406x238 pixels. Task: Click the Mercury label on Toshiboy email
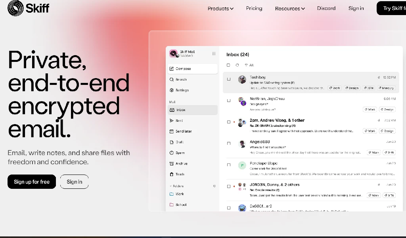pyautogui.click(x=386, y=88)
